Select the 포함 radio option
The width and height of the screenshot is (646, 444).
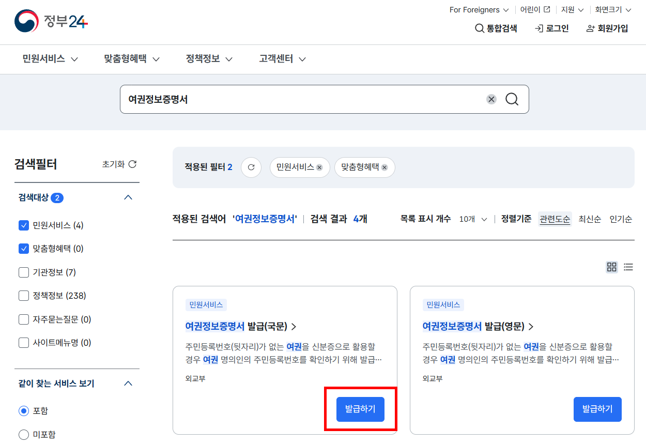click(x=24, y=411)
